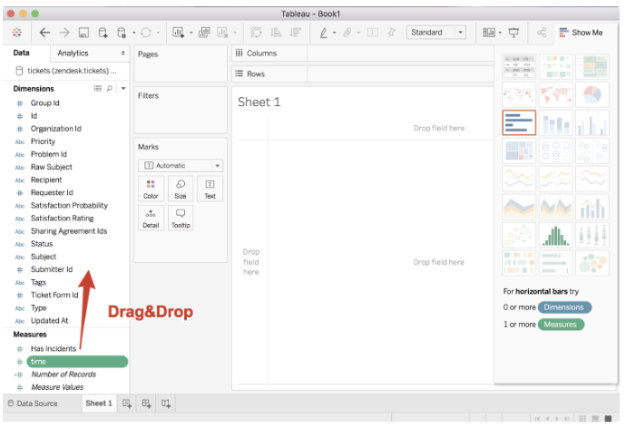
Task: Toggle the Show Me panel
Action: click(581, 33)
